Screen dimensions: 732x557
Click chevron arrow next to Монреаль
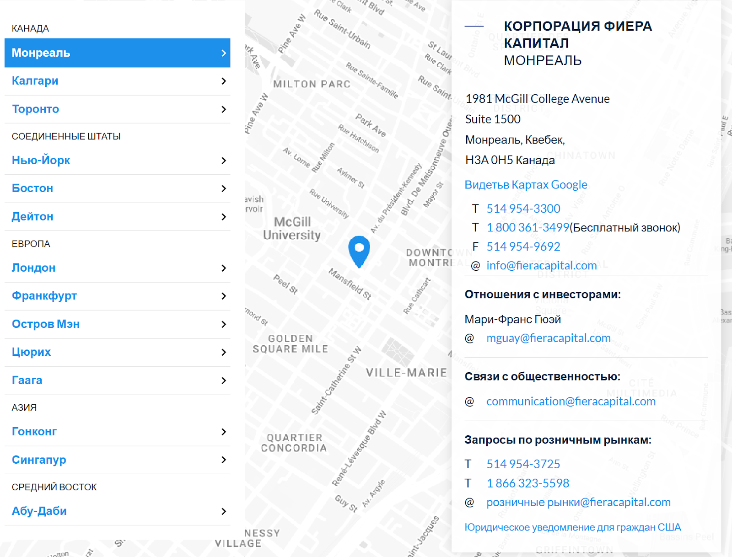click(224, 53)
